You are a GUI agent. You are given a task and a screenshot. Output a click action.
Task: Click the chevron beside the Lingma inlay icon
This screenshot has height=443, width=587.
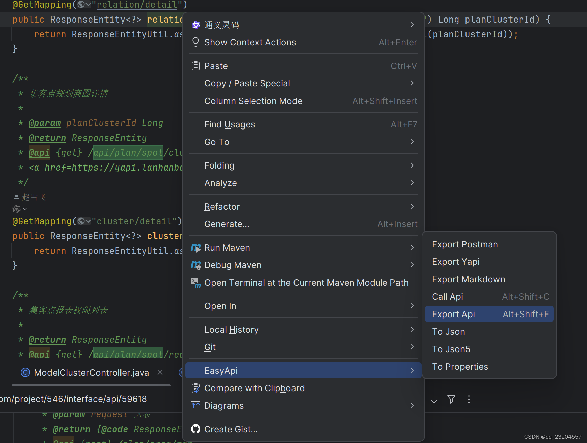25,209
